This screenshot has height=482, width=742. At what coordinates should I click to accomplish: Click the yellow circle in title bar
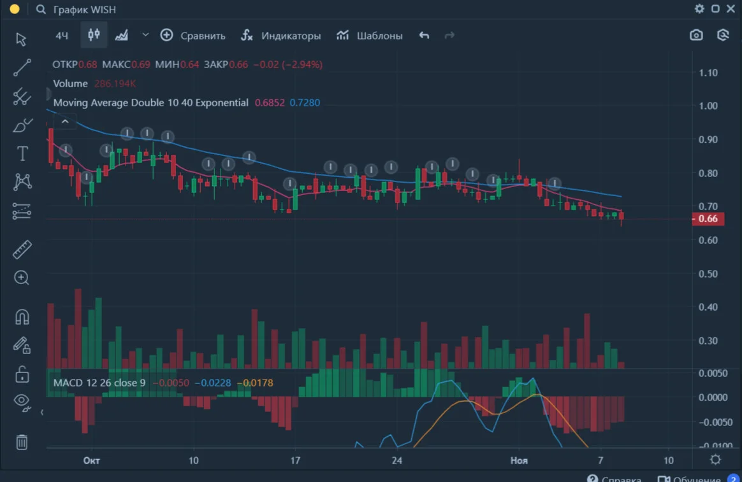(15, 9)
